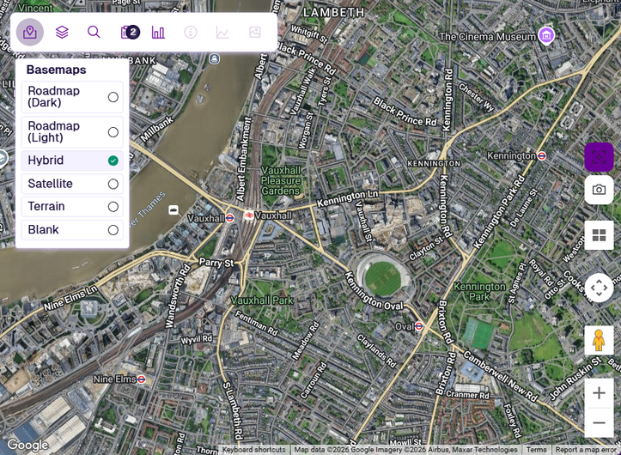The width and height of the screenshot is (621, 455).
Task: Open the layers stack icon
Action: pyautogui.click(x=62, y=32)
